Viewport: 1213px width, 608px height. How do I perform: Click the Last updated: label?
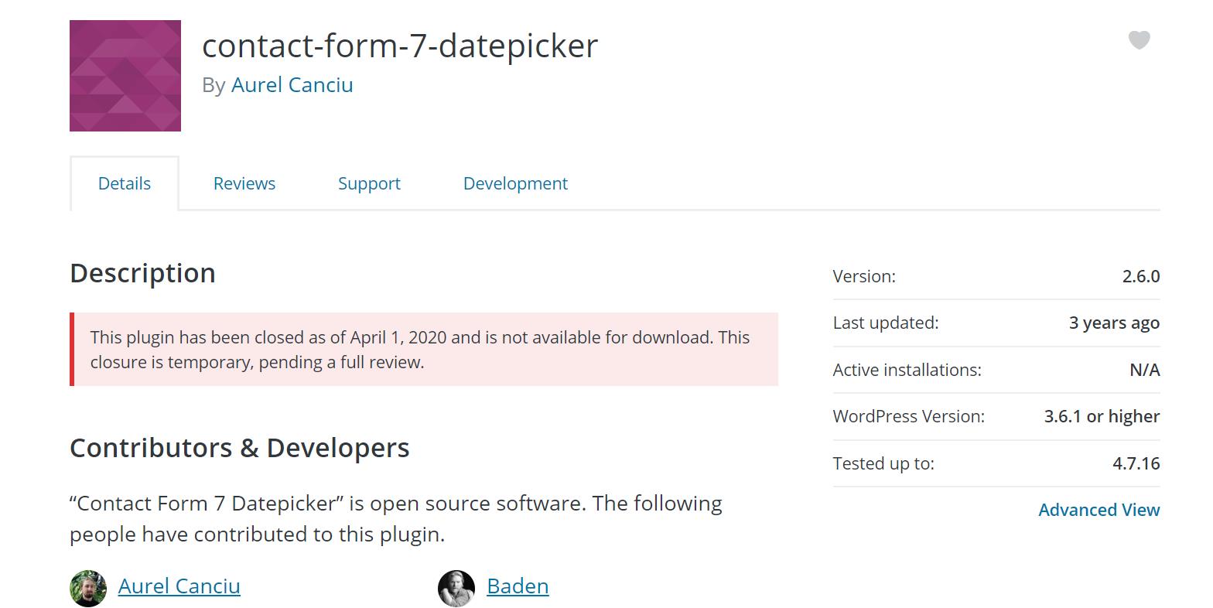(886, 323)
